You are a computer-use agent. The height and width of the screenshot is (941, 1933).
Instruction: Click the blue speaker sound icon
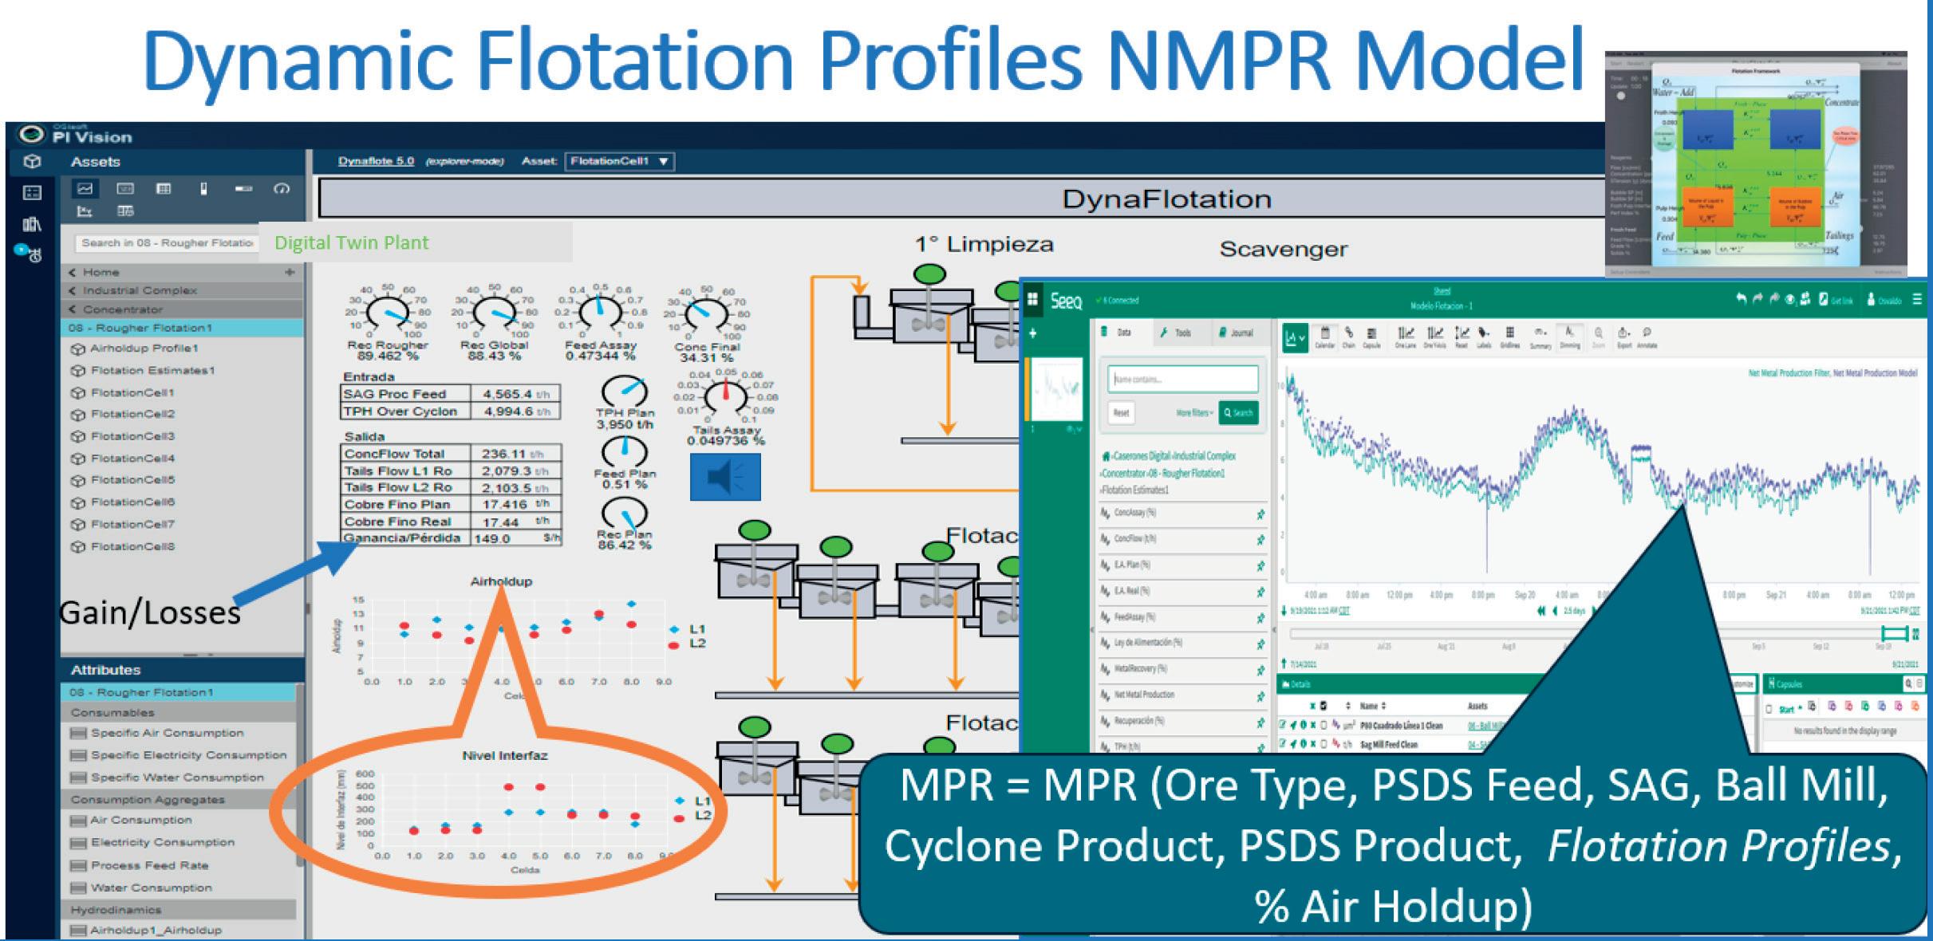pyautogui.click(x=724, y=477)
